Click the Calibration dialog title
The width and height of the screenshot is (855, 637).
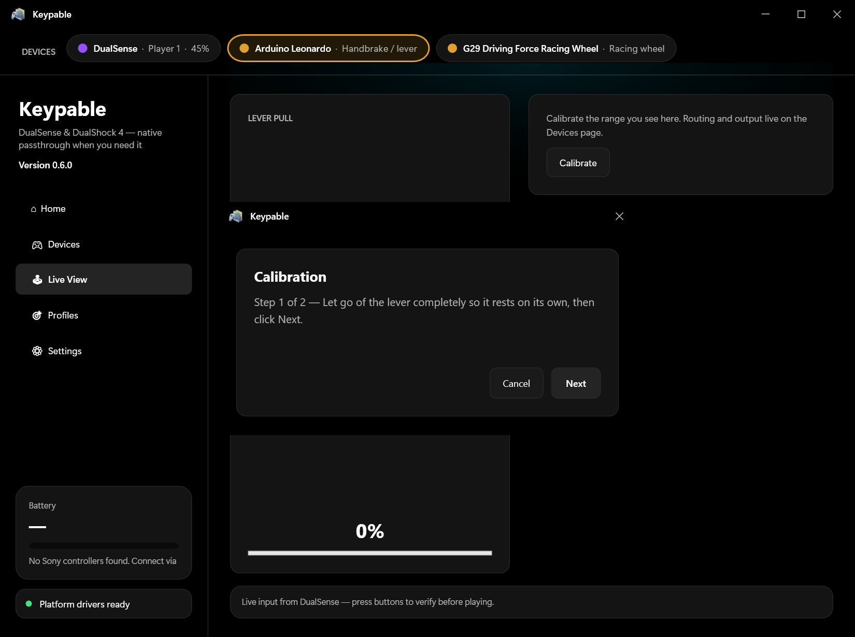[x=290, y=277]
